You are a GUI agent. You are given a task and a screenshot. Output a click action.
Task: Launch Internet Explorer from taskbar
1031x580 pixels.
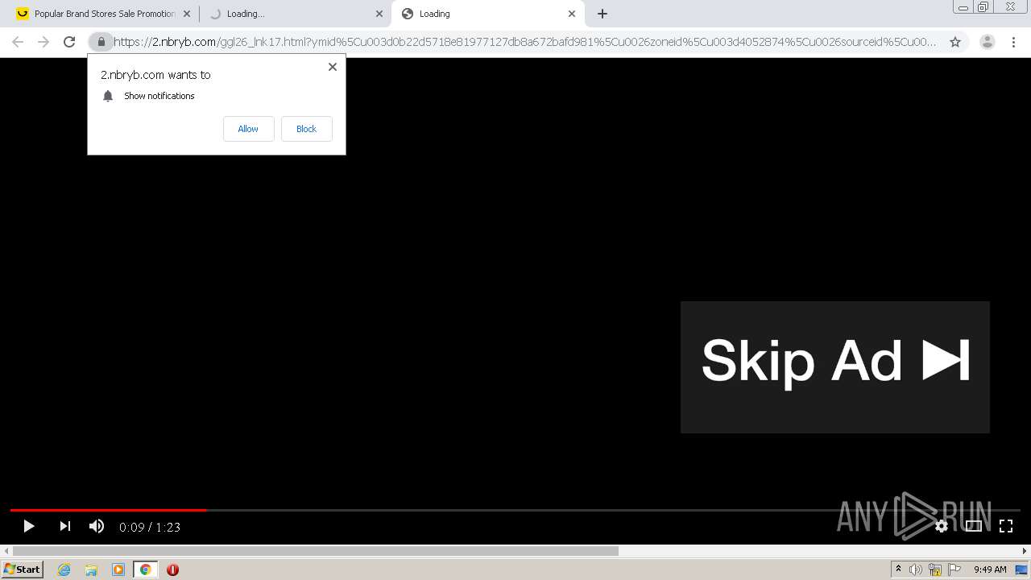coord(64,570)
